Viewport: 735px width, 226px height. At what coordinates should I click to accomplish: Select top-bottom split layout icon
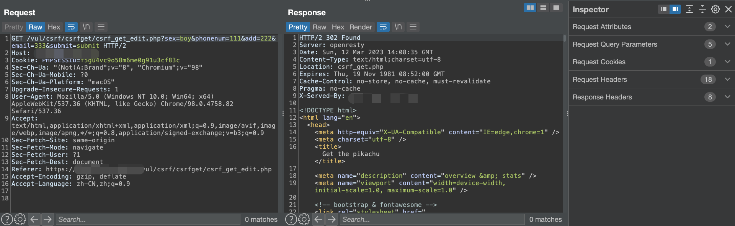point(543,8)
